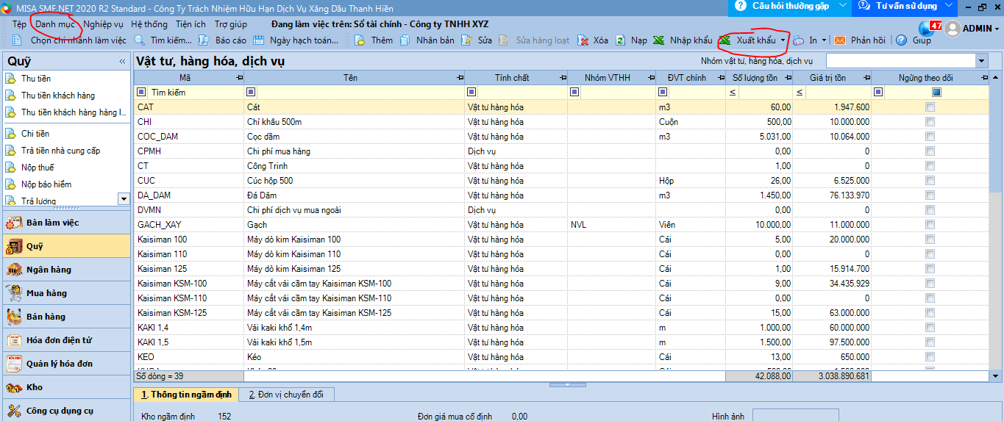This screenshot has width=1004, height=421.
Task: Open the Hệ thống menu
Action: 149,24
